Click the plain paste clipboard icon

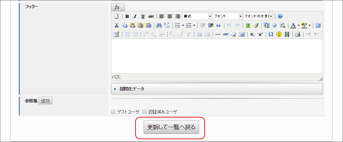[x=132, y=25]
